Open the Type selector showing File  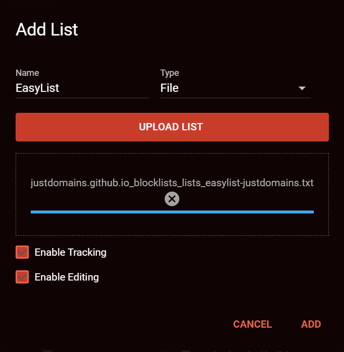(235, 88)
